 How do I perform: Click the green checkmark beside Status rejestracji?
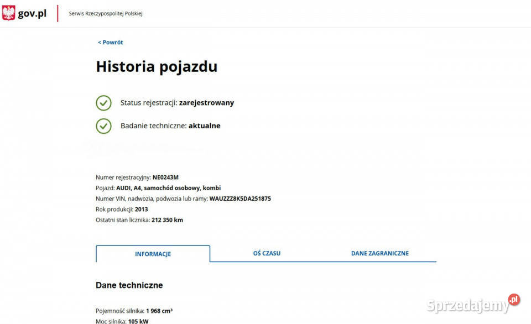tap(103, 103)
